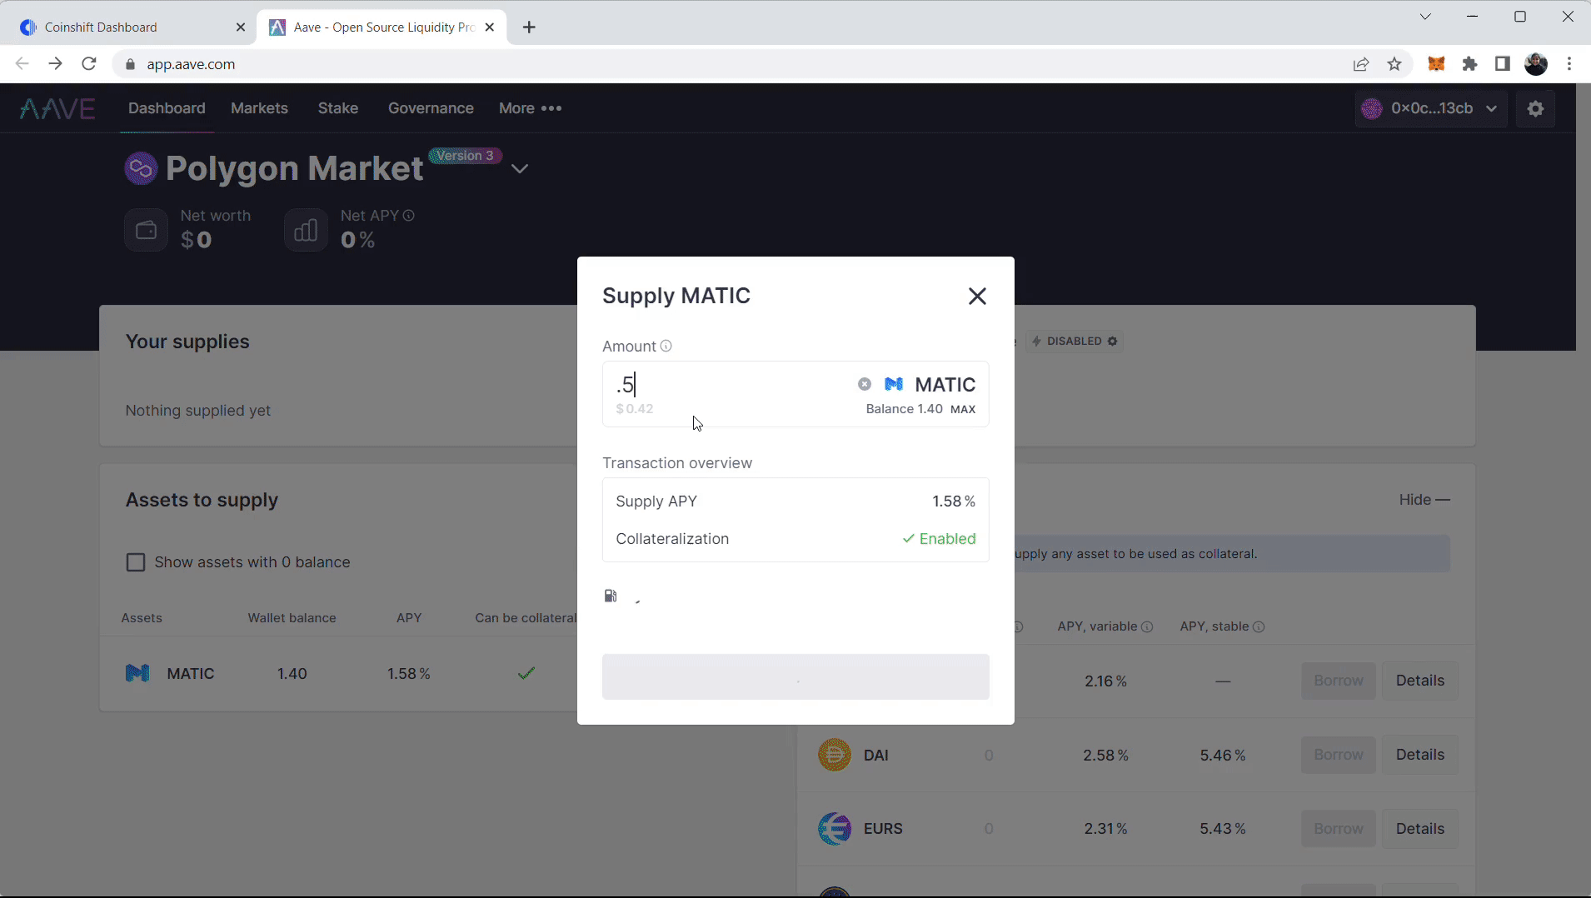
Task: Open the browser extensions puzzle icon
Action: 1469,64
